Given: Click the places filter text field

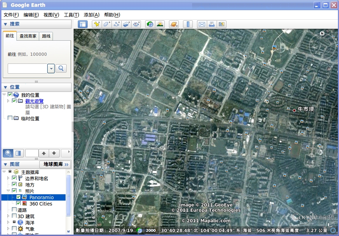Looking at the screenshot, I should (32, 153).
